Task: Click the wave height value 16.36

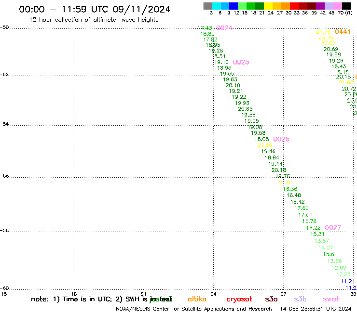Action: (x=290, y=189)
